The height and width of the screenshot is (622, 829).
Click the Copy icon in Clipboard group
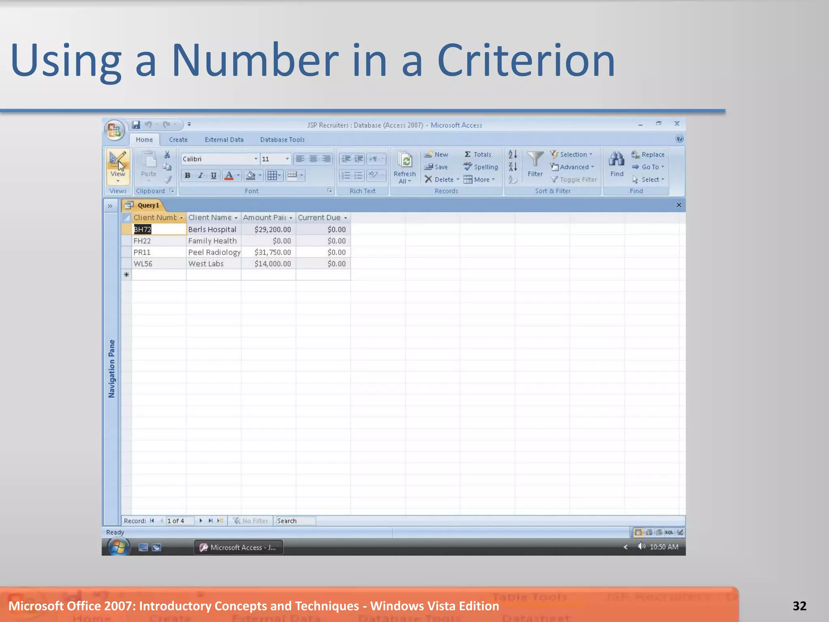tap(167, 167)
